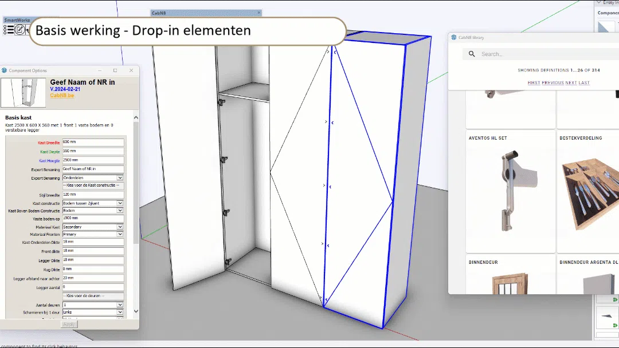
Task: Minimize the Component Options window
Action: click(x=100, y=70)
